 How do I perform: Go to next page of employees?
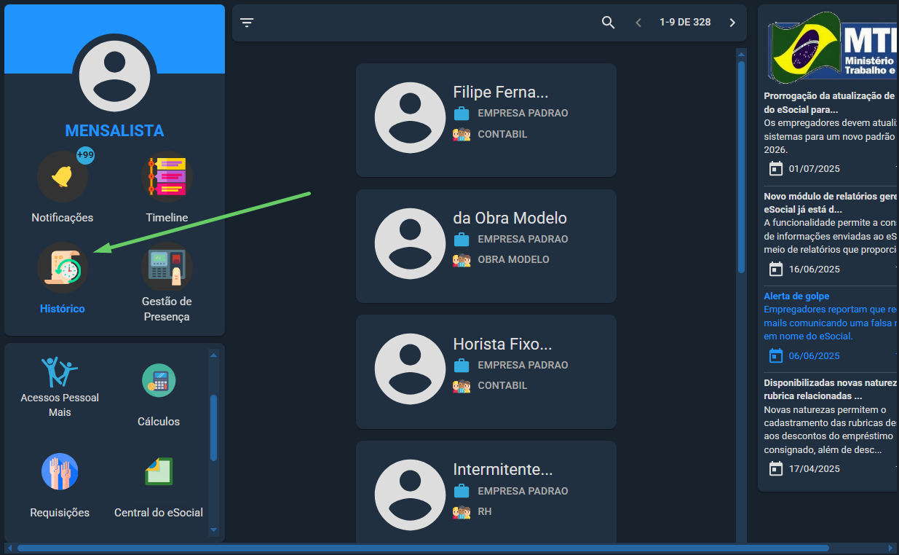click(732, 23)
